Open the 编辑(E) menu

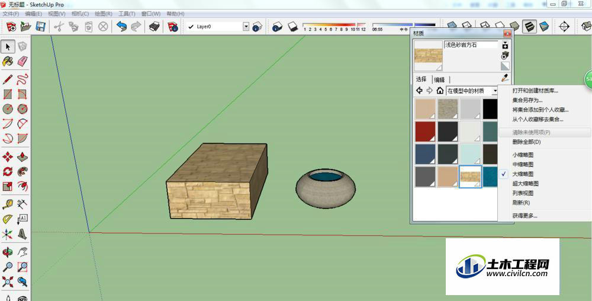coord(34,14)
